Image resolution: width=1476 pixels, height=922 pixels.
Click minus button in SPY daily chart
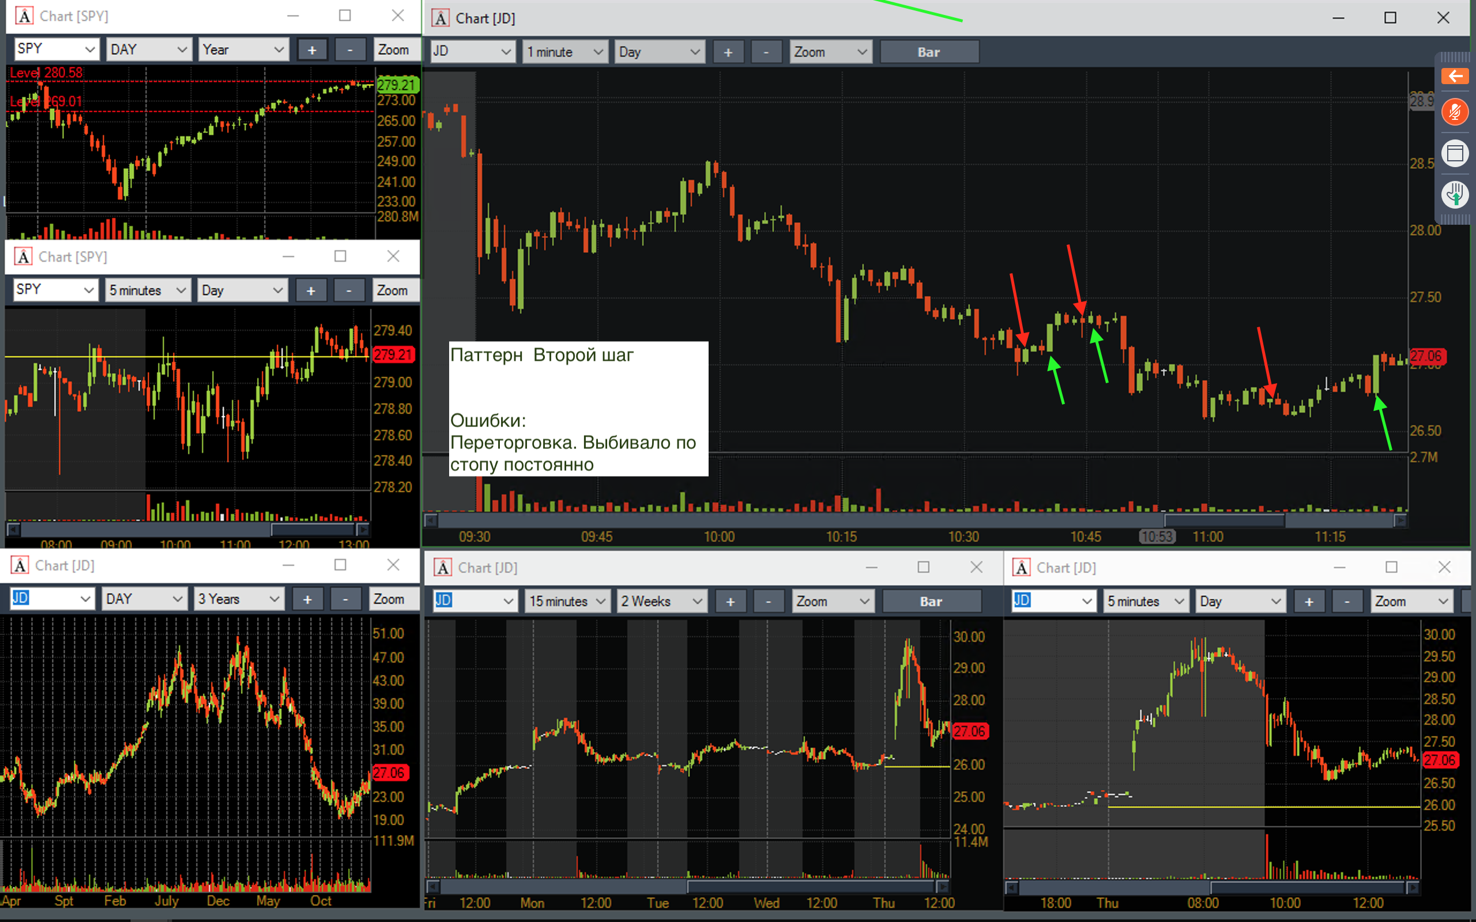[350, 50]
